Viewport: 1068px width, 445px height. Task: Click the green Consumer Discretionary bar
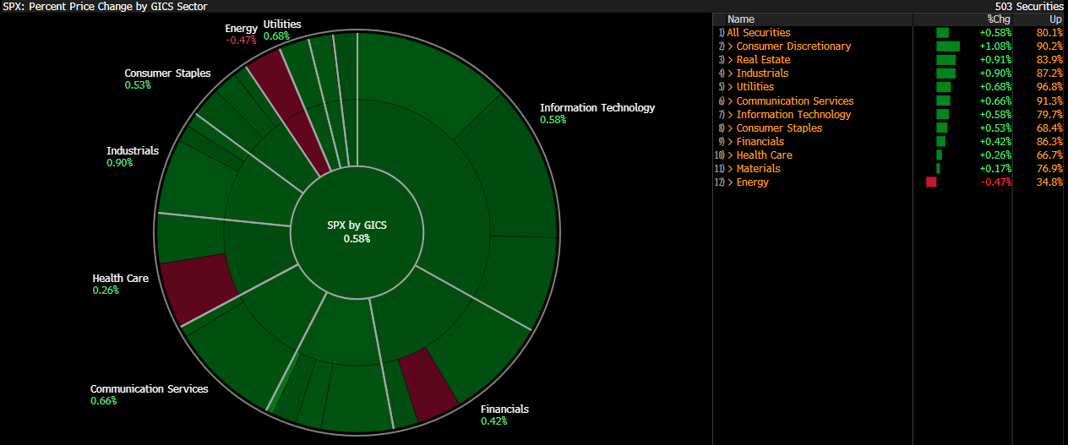click(948, 46)
